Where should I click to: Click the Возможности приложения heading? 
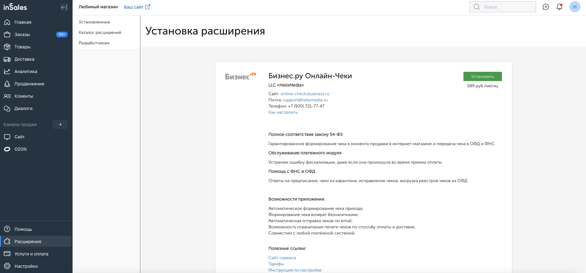297,199
